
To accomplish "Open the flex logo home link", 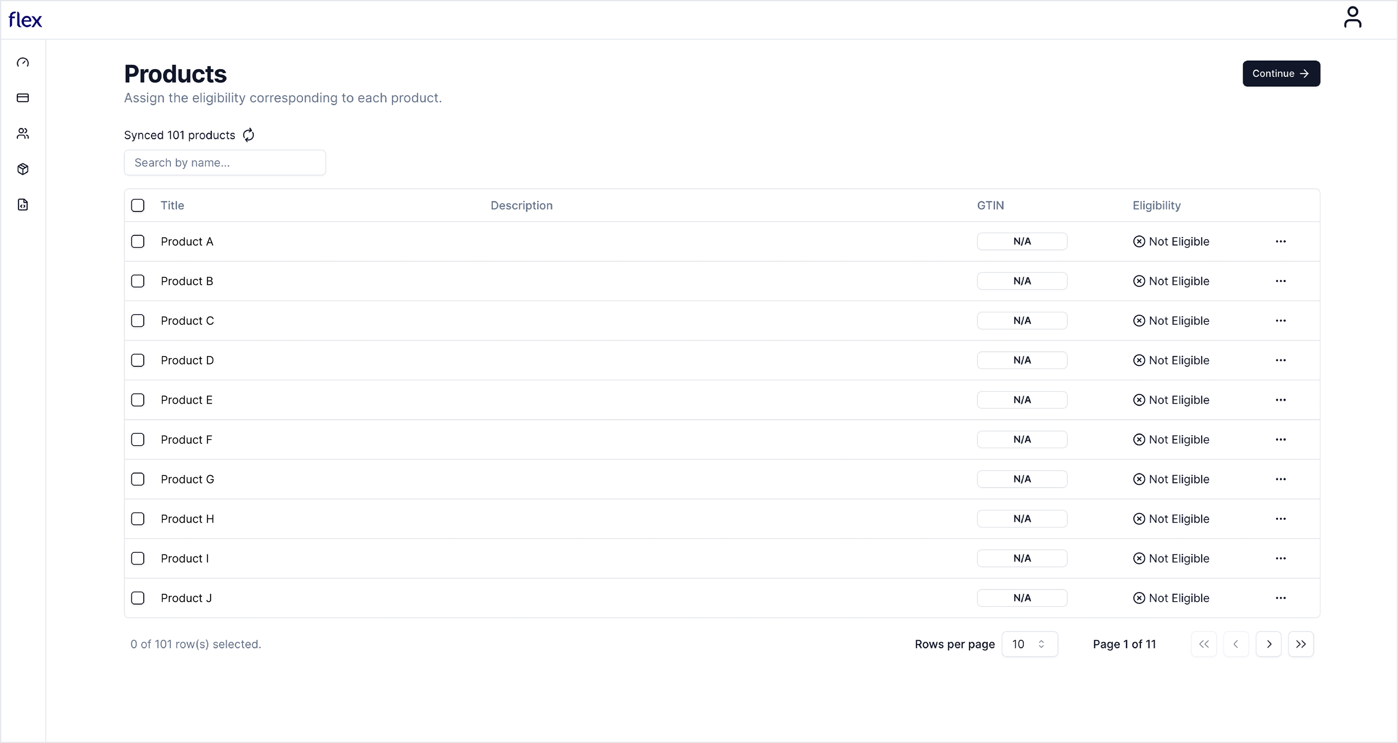I will coord(25,20).
